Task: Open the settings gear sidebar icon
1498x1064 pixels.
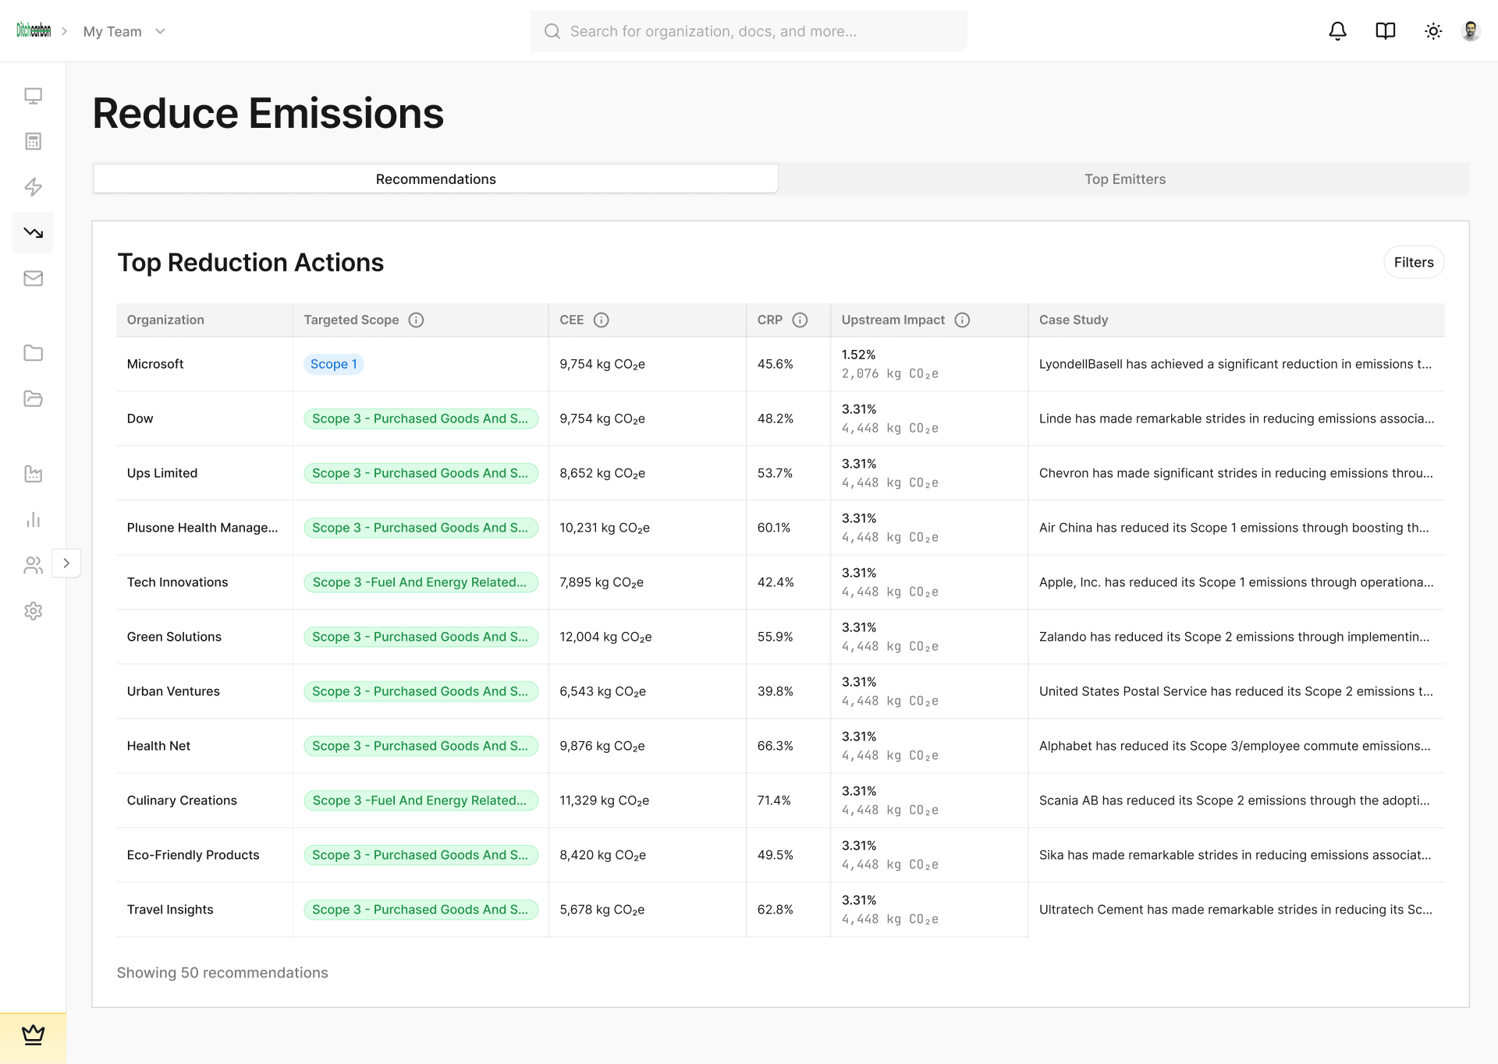Action: [33, 610]
